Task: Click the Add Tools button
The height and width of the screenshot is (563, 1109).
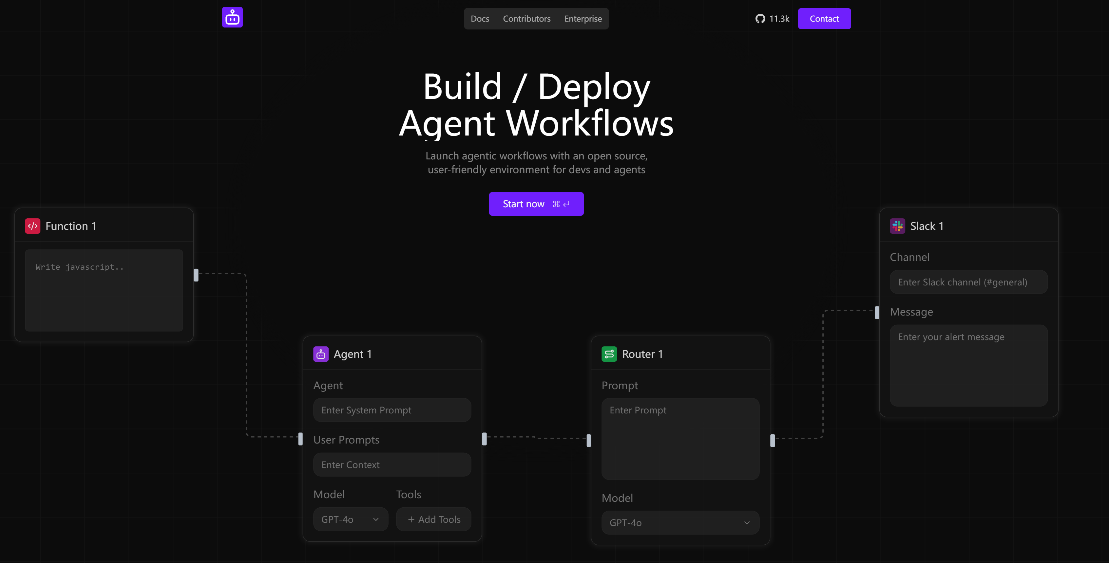Action: pyautogui.click(x=433, y=519)
